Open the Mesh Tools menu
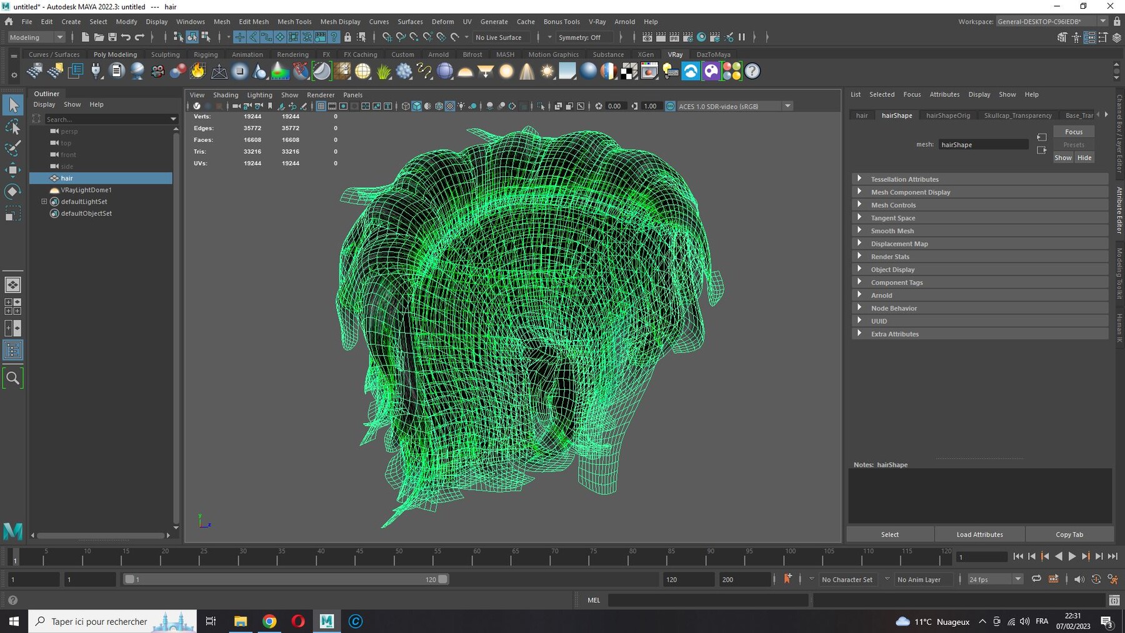Viewport: 1125px width, 633px height. tap(294, 21)
